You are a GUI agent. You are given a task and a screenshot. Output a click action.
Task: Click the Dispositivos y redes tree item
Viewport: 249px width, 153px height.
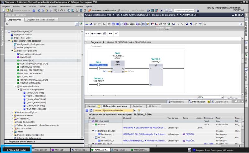[x=23, y=38]
